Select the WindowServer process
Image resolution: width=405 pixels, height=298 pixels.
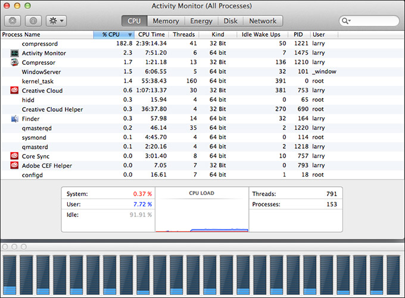point(202,72)
